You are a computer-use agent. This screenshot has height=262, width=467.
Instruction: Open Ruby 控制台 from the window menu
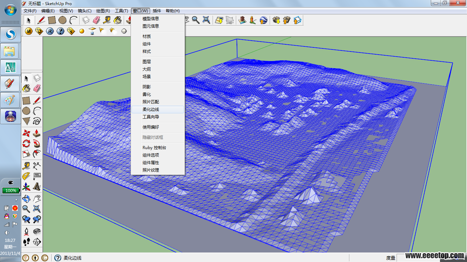coord(158,148)
